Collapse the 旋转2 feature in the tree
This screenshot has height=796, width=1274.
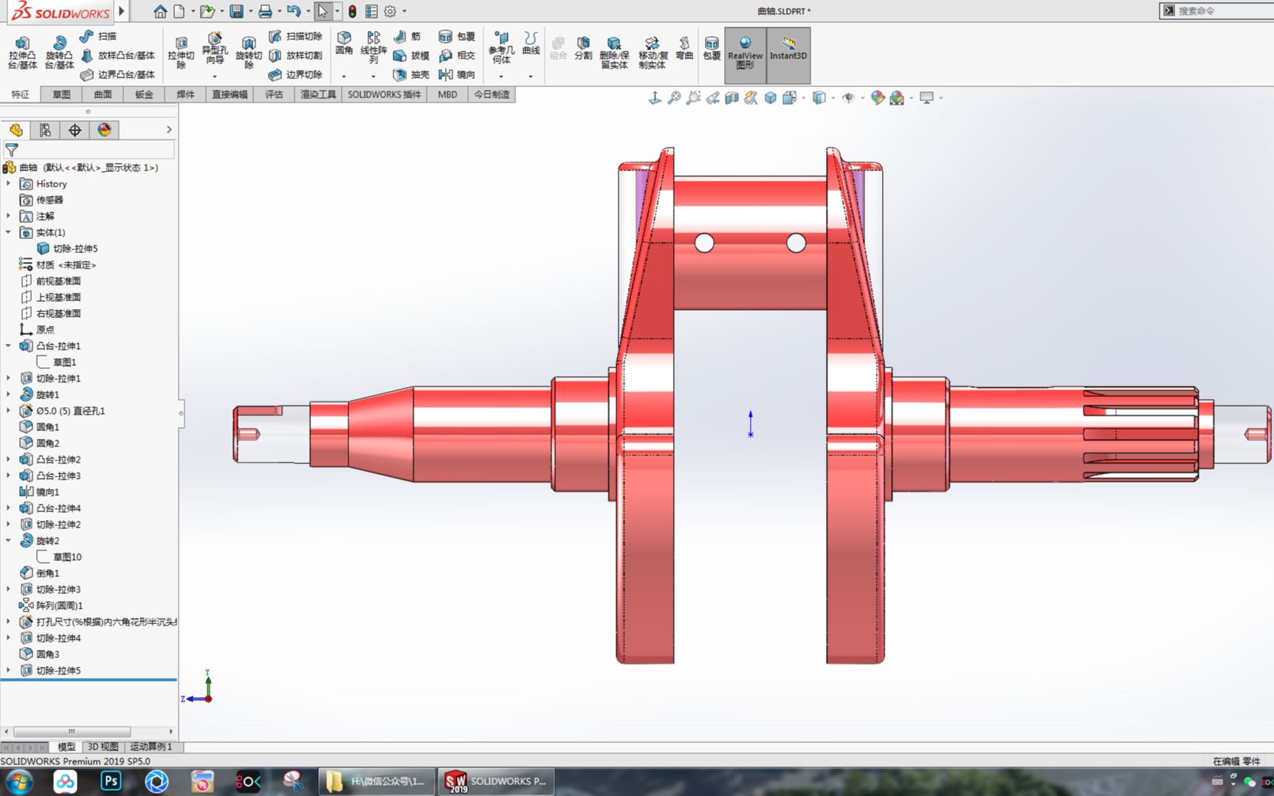tap(8, 540)
